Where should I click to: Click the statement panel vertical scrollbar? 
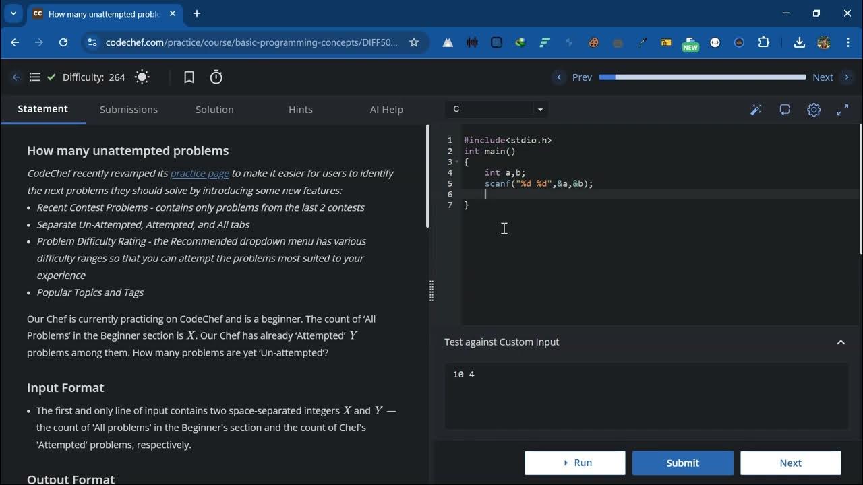pyautogui.click(x=427, y=176)
